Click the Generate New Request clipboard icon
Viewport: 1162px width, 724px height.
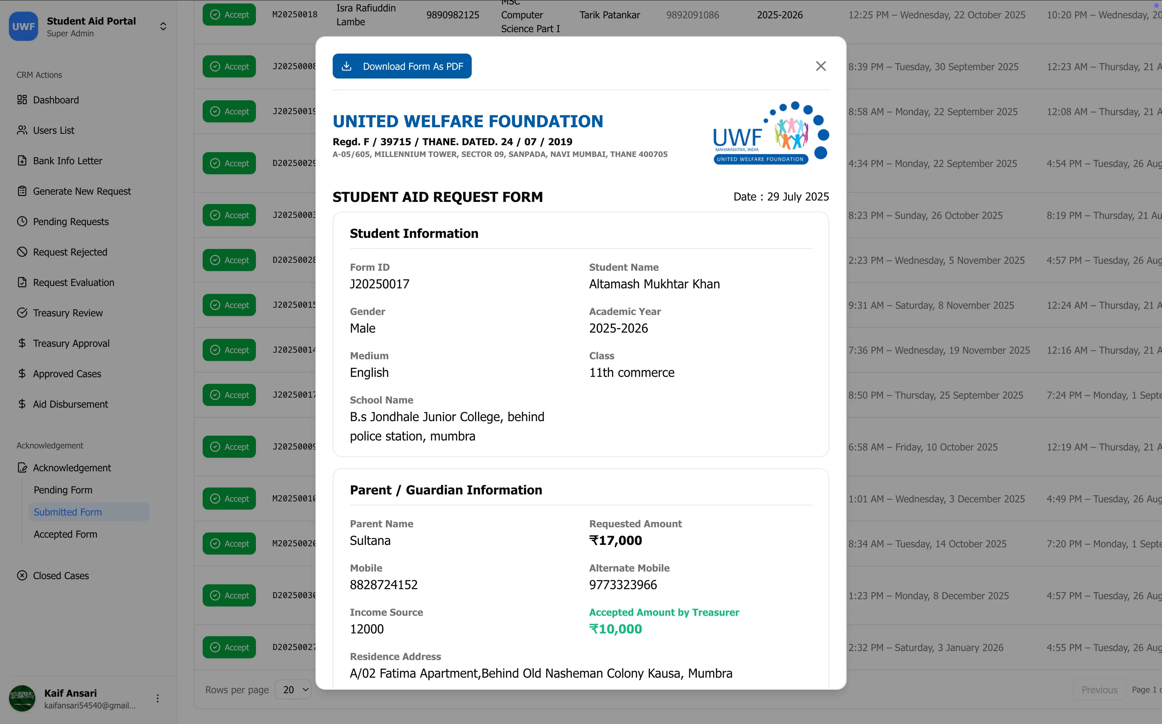[22, 191]
